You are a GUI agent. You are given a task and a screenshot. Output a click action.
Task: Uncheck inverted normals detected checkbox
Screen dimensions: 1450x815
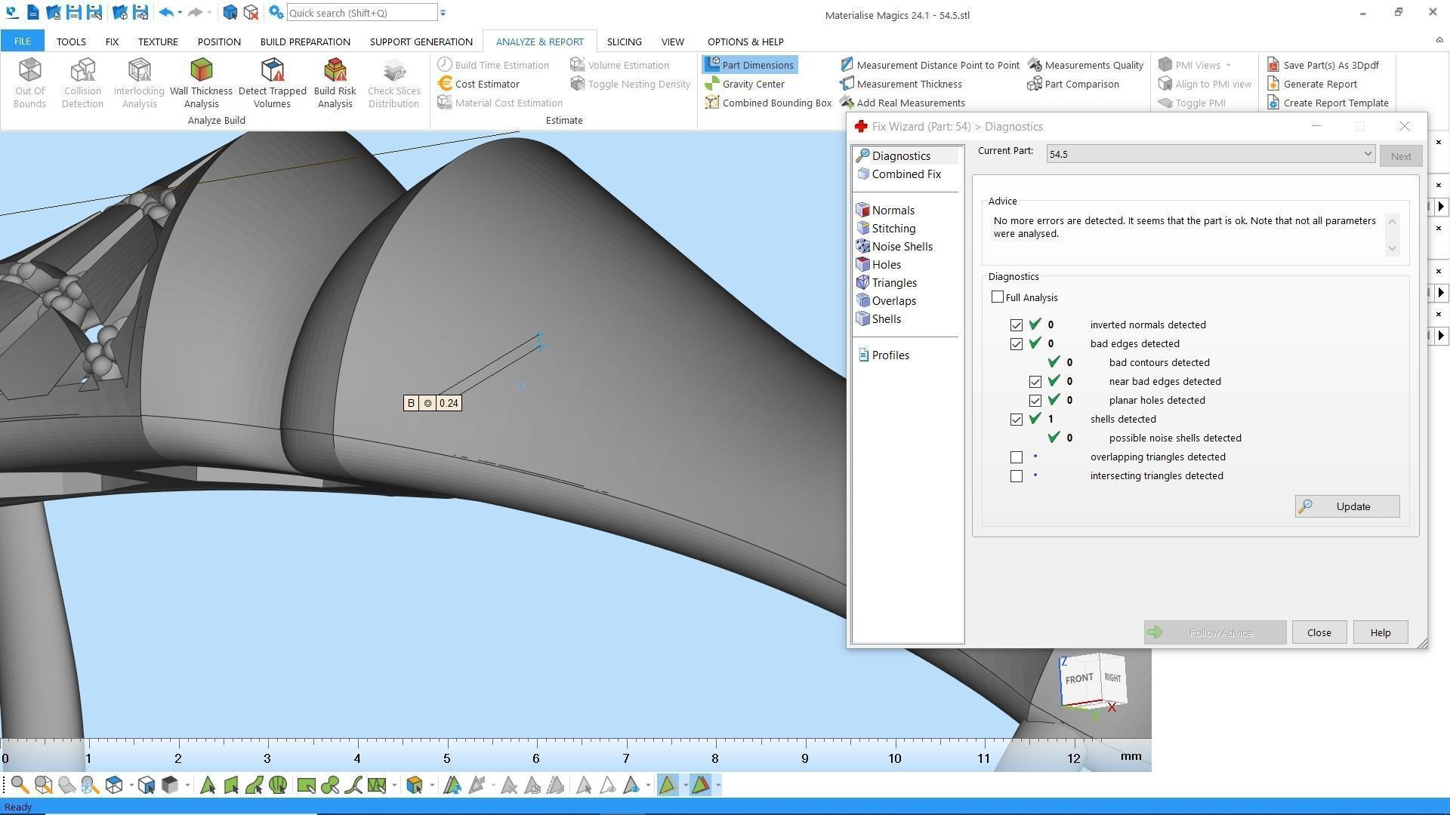(1017, 325)
